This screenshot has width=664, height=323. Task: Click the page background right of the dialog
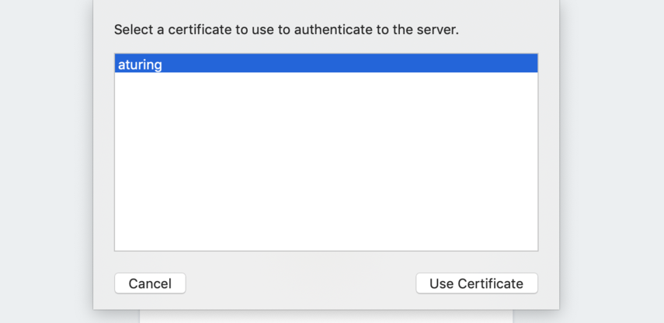(614, 155)
